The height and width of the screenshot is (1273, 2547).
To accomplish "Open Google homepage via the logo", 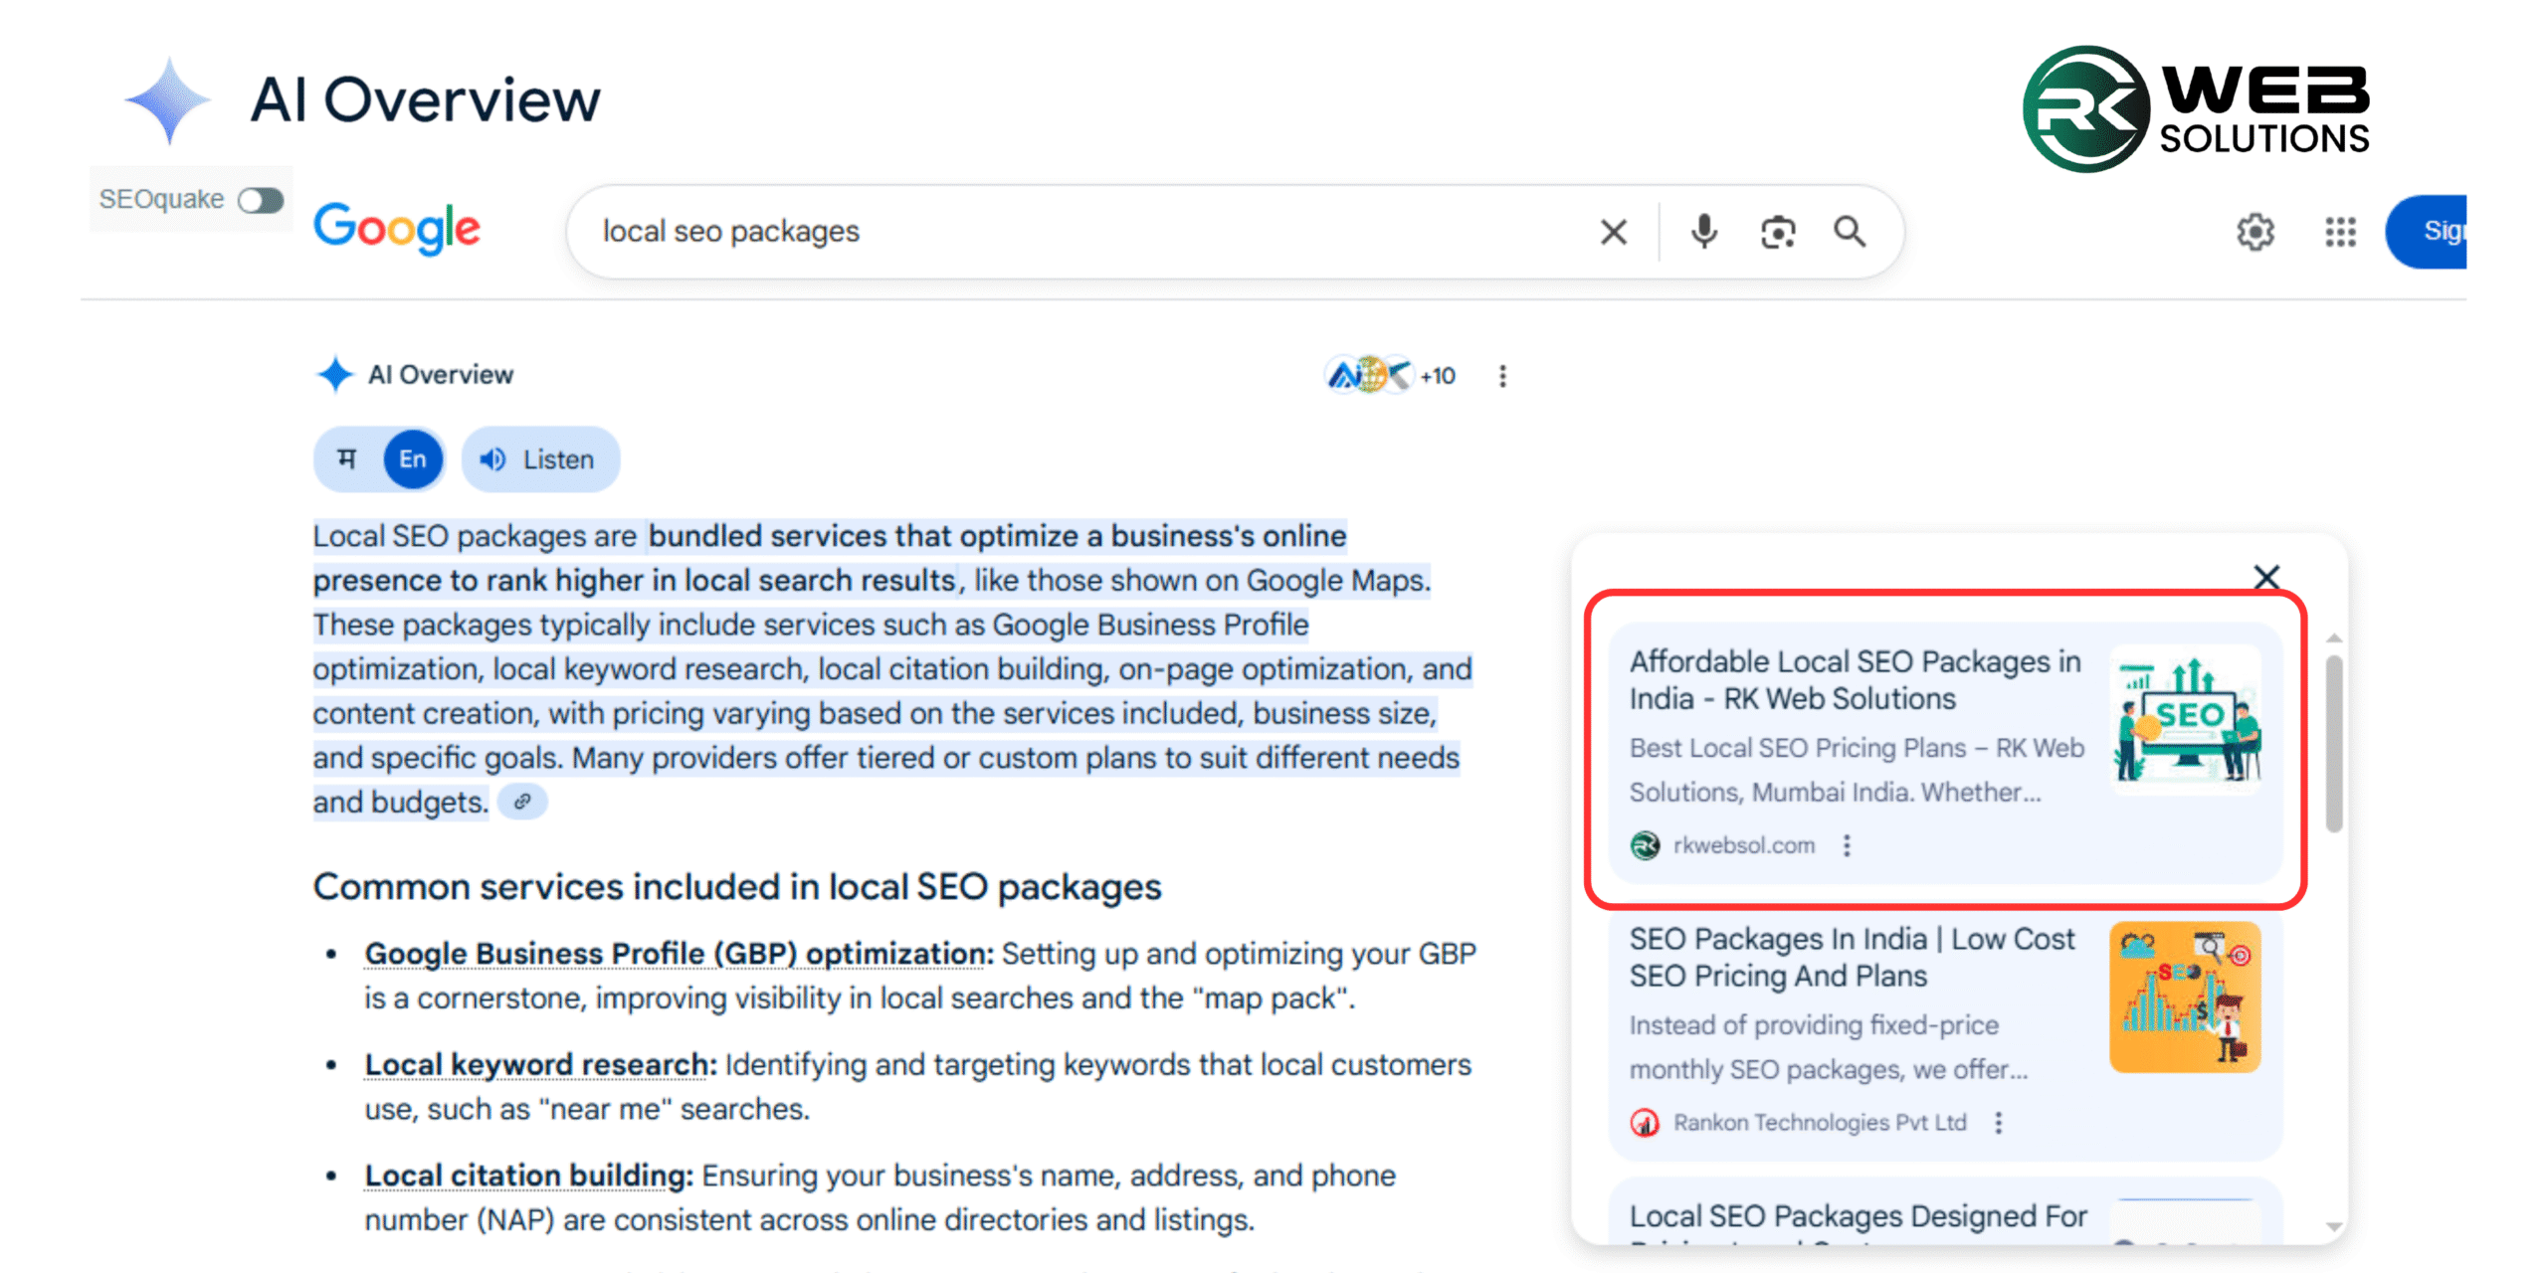I will 396,228.
